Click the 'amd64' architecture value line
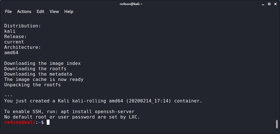The image size is (280, 134). coord(11,52)
